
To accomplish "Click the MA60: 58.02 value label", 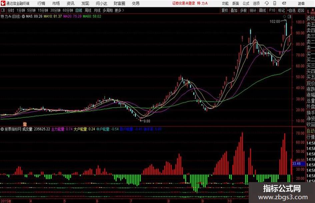I will tap(92, 16).
